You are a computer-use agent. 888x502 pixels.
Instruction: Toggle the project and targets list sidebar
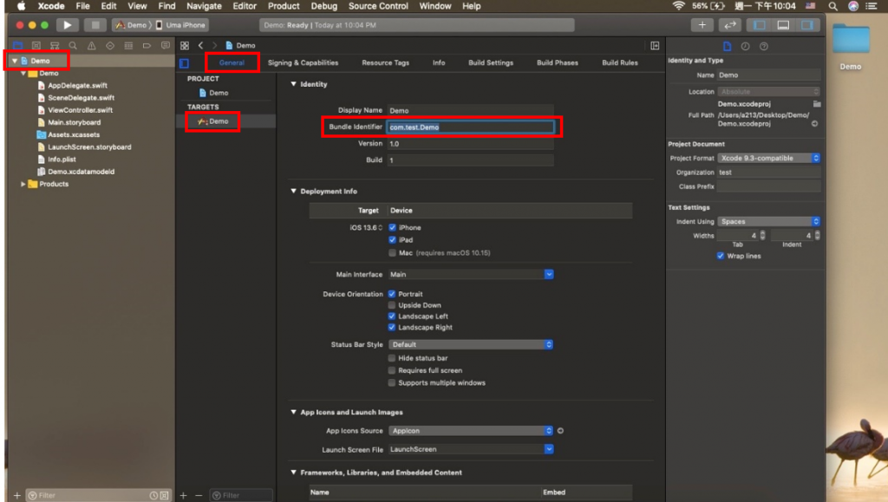184,62
